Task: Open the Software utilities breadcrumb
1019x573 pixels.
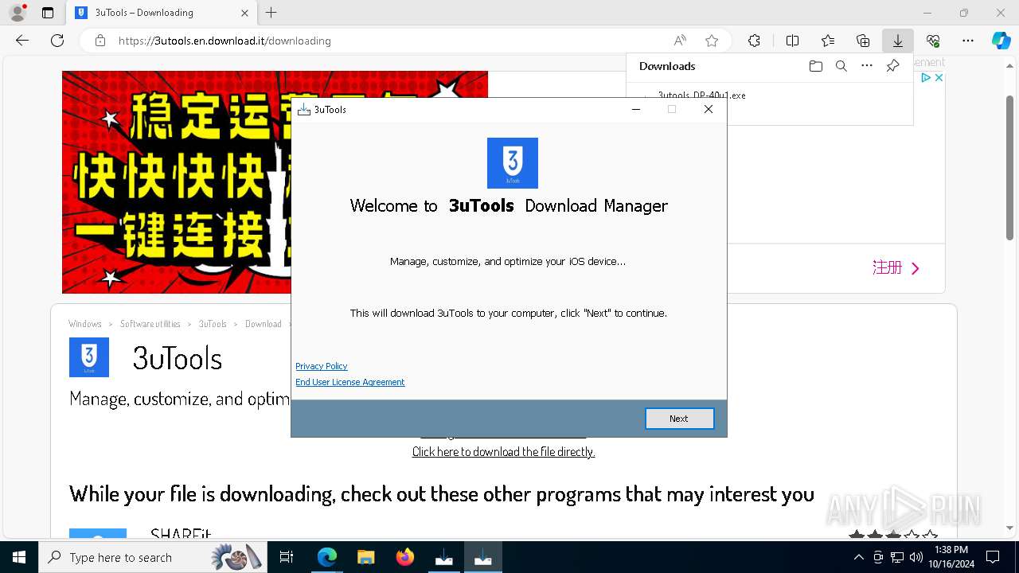Action: coord(150,324)
